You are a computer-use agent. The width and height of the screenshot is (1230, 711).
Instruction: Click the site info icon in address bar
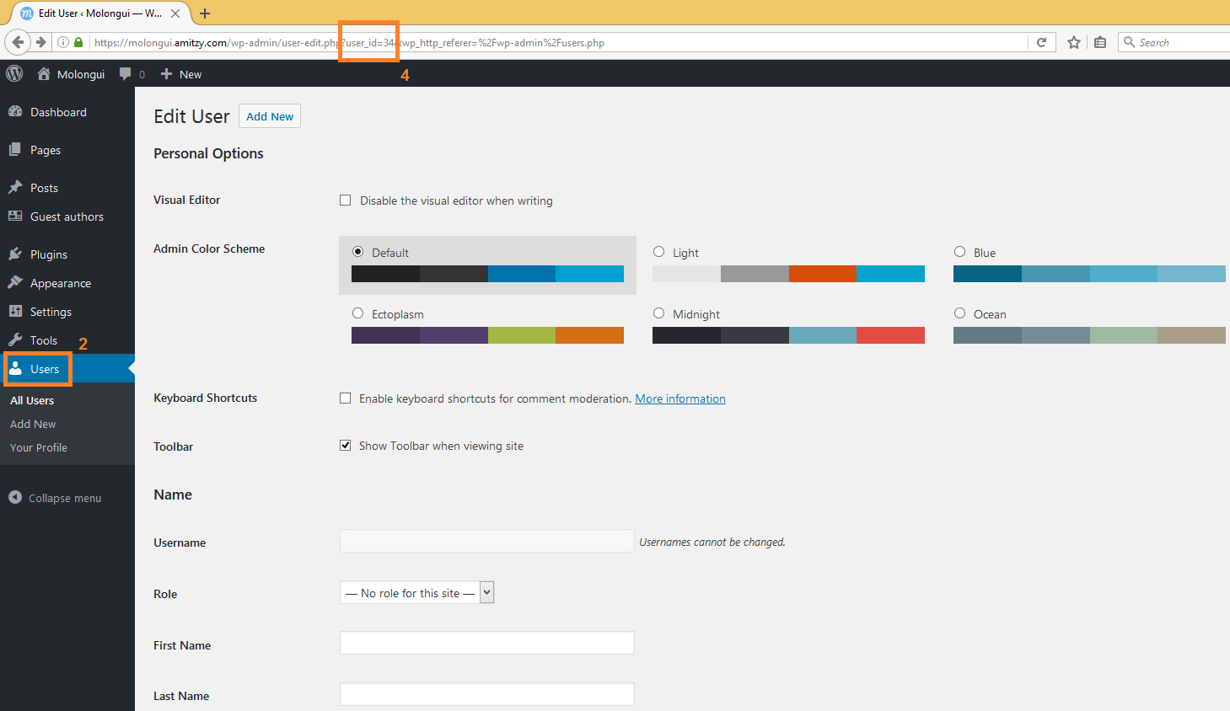pyautogui.click(x=63, y=42)
